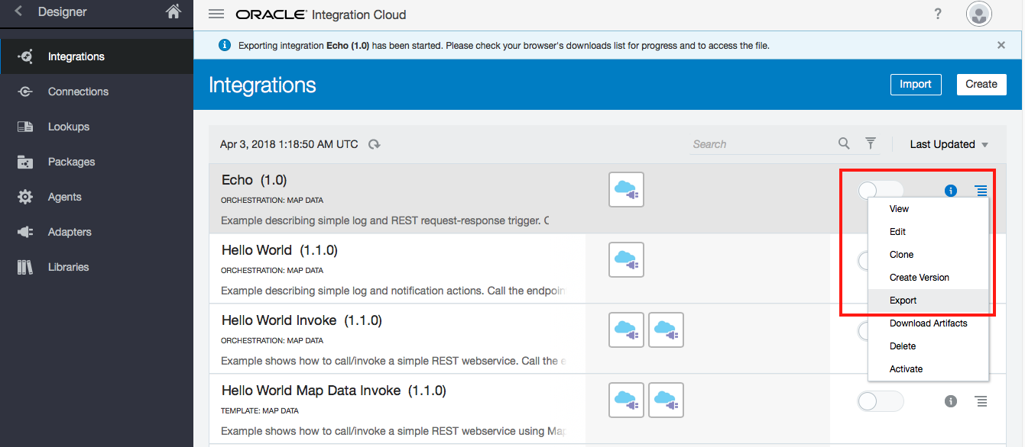1025x447 pixels.
Task: Open actions menu icon for Hello World Map Data Invoke
Action: 981,401
